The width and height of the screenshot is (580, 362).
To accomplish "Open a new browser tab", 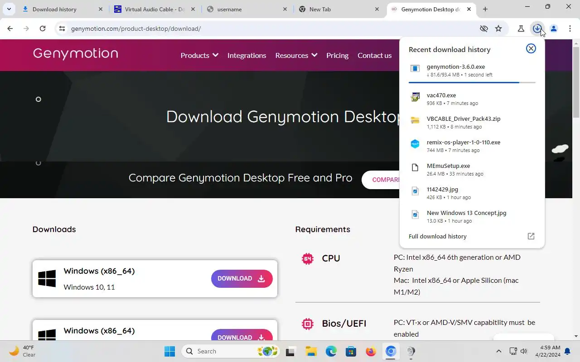I will click(485, 9).
